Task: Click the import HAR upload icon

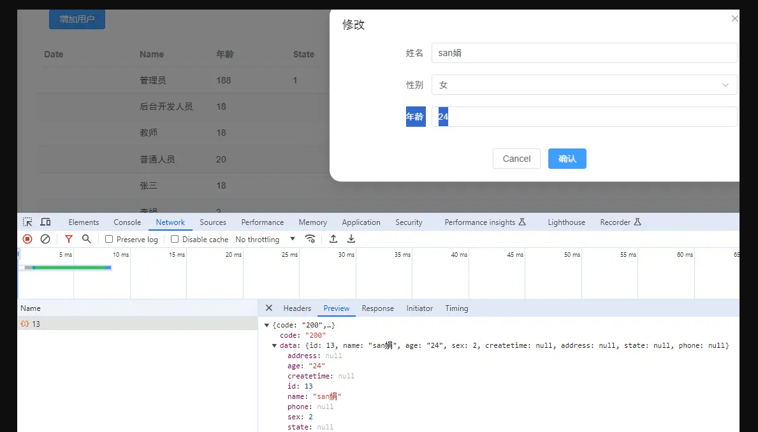Action: pos(333,239)
